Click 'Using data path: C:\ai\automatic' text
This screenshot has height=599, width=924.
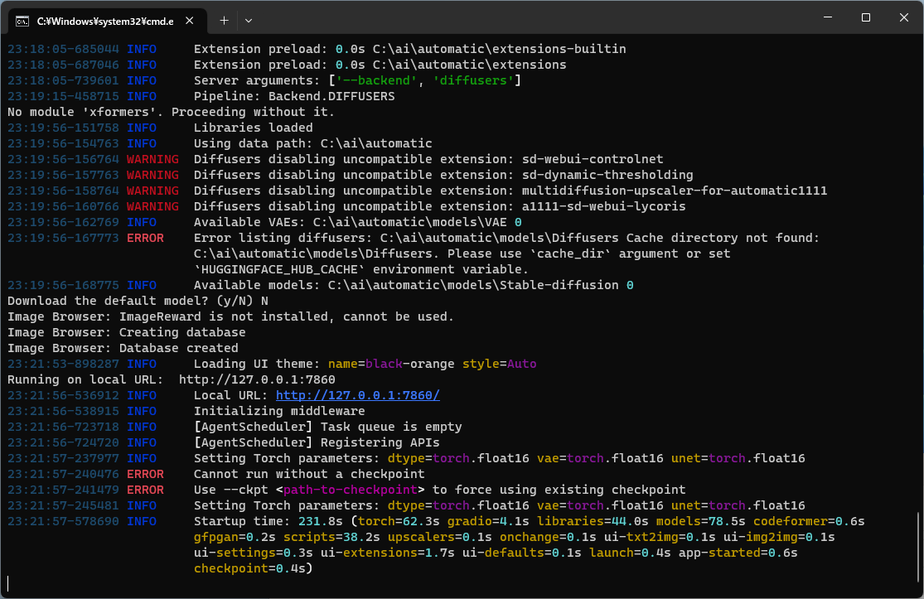313,143
